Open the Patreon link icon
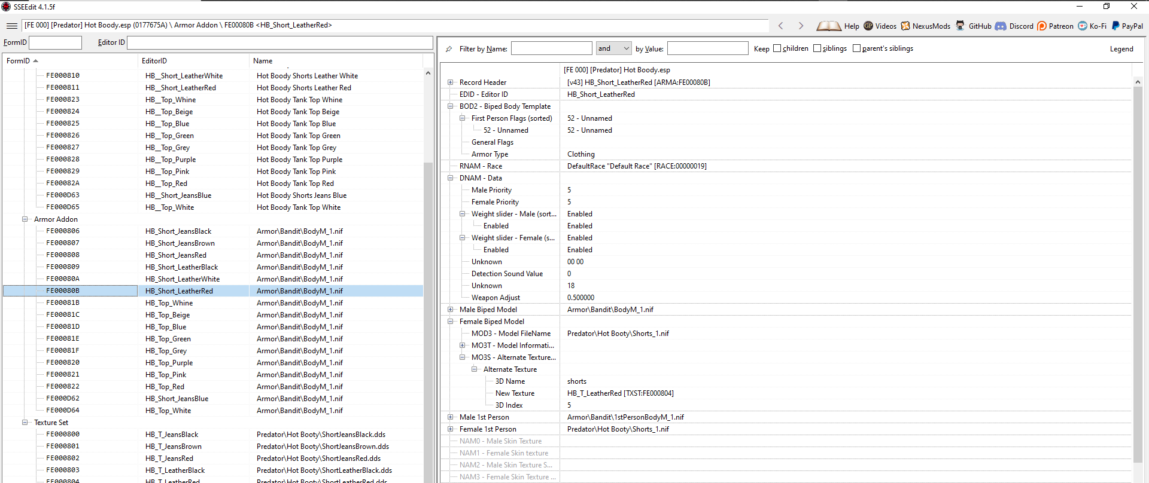Viewport: 1149px width, 483px height. pos(1042,26)
